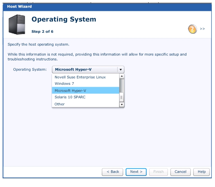Select Microsoft Hyper-V list entry
The height and width of the screenshot is (187, 215).
point(85,91)
